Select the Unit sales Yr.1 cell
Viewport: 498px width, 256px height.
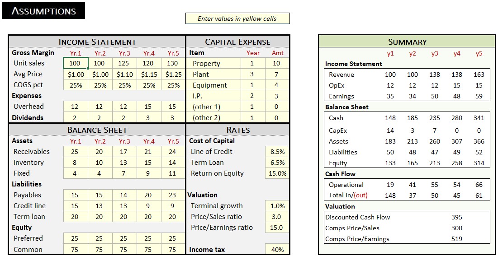tap(75, 63)
